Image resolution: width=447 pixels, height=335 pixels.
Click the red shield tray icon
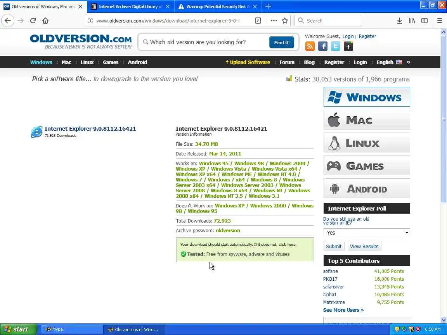coord(418,329)
